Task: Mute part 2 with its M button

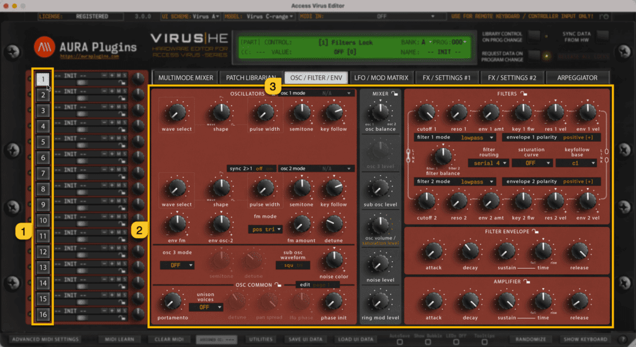Action: (119, 91)
